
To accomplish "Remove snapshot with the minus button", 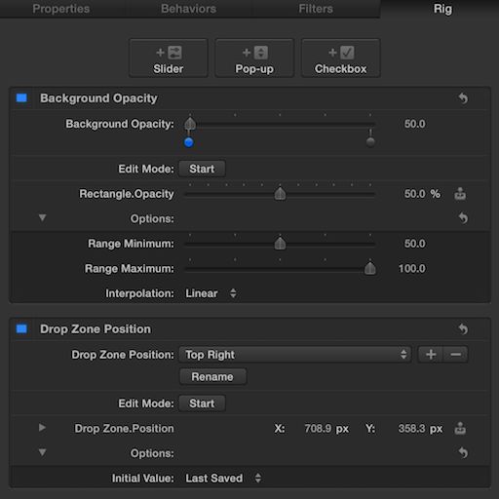I will click(x=455, y=355).
